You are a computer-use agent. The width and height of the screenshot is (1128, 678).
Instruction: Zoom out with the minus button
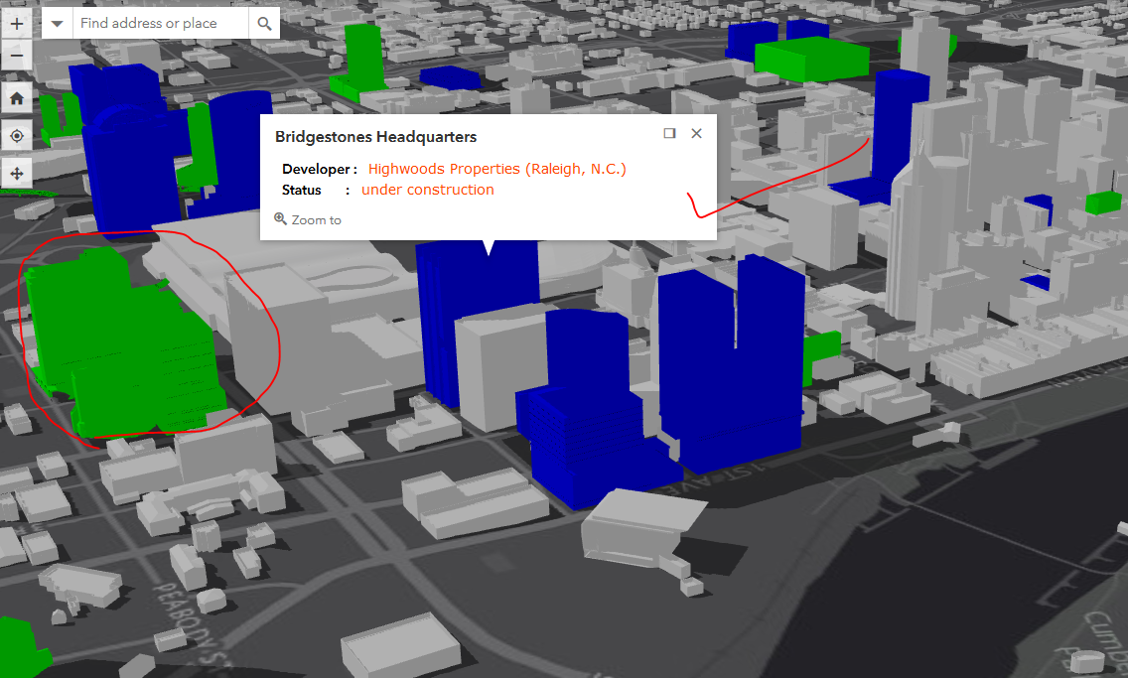(17, 56)
